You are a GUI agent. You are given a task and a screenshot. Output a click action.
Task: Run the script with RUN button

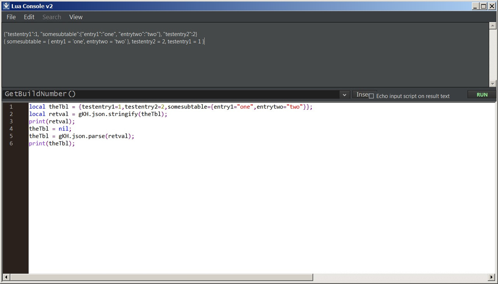[482, 95]
